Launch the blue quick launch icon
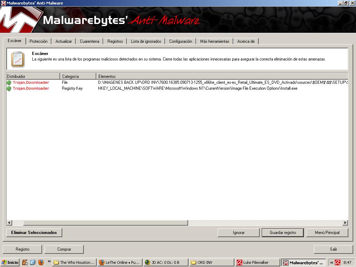Screen dimensions: 356x267 [x=33, y=262]
